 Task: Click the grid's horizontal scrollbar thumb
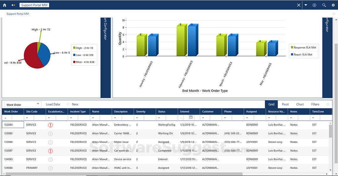tap(124, 174)
